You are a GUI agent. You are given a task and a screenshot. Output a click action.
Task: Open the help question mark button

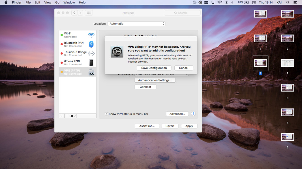point(193,114)
